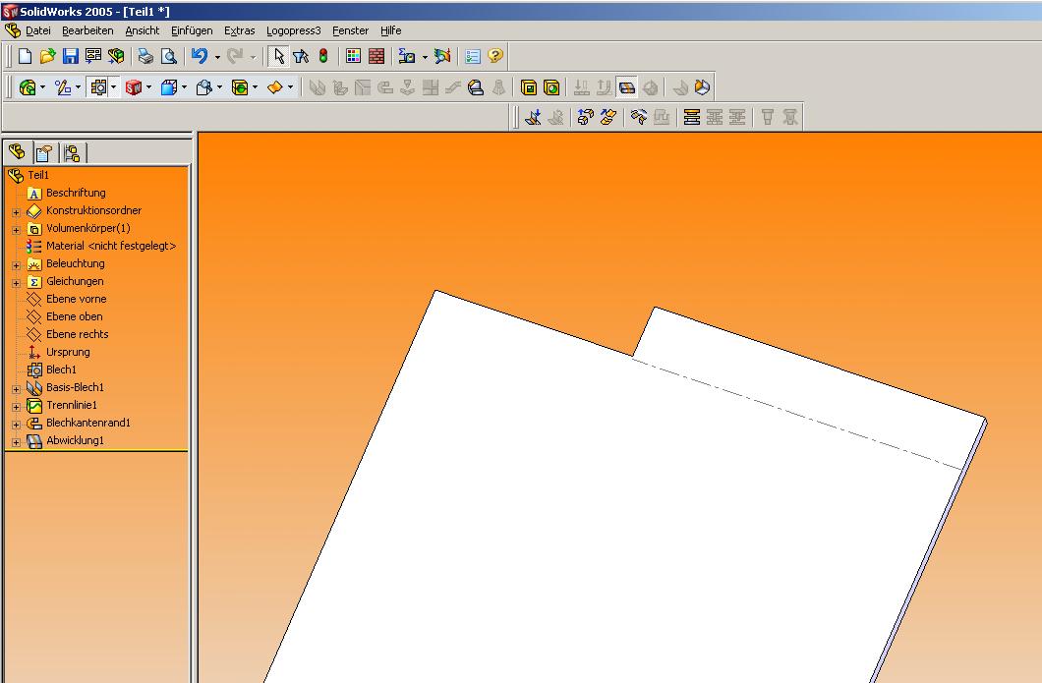Open the color palette grid icon
The image size is (1042, 683).
354,56
